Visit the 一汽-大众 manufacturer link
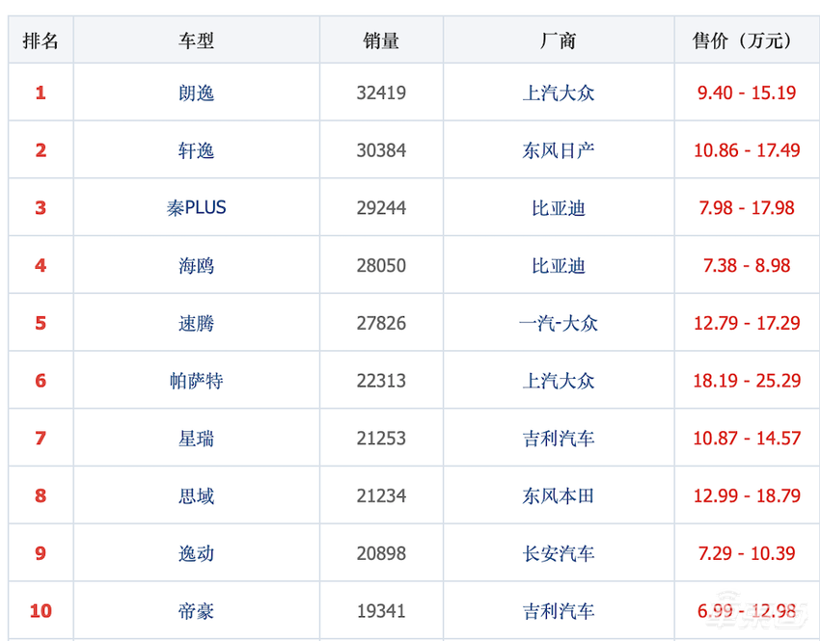 558,323
